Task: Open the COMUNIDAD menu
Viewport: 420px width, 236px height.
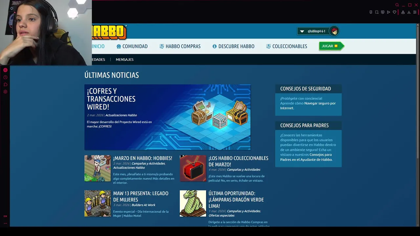Action: [x=135, y=46]
